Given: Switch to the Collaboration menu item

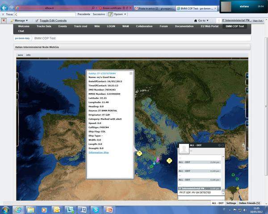Looking at the screenshot, I should coord(144,26).
